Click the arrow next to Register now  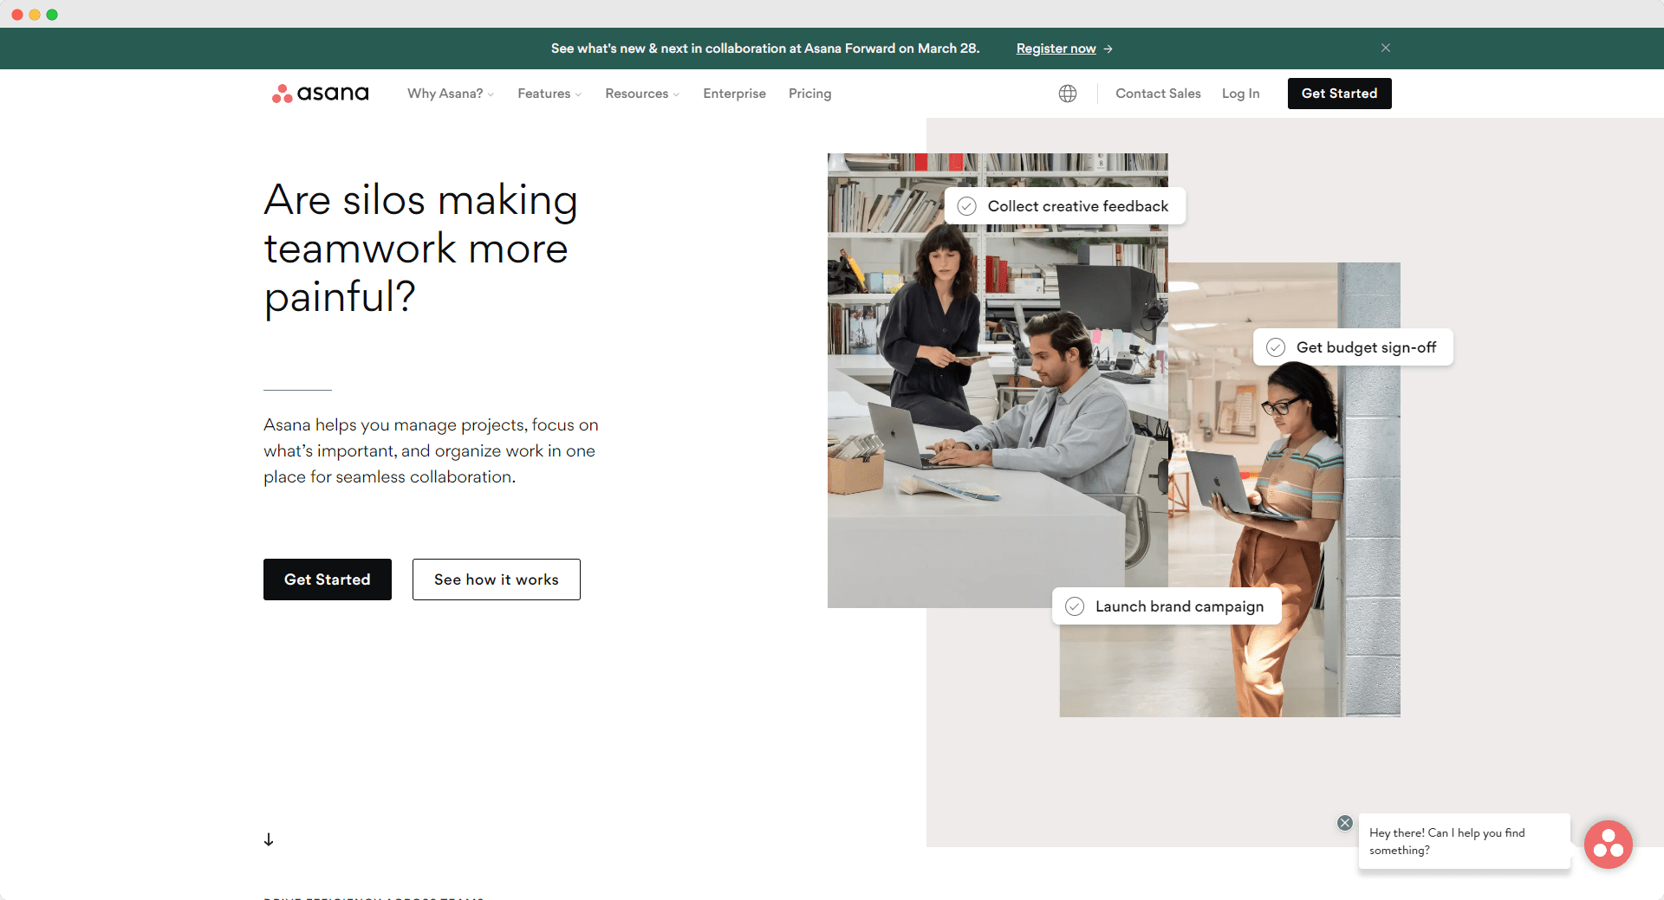pos(1108,49)
